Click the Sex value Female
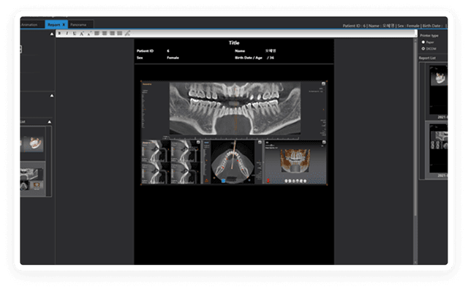The image size is (468, 289). click(173, 58)
